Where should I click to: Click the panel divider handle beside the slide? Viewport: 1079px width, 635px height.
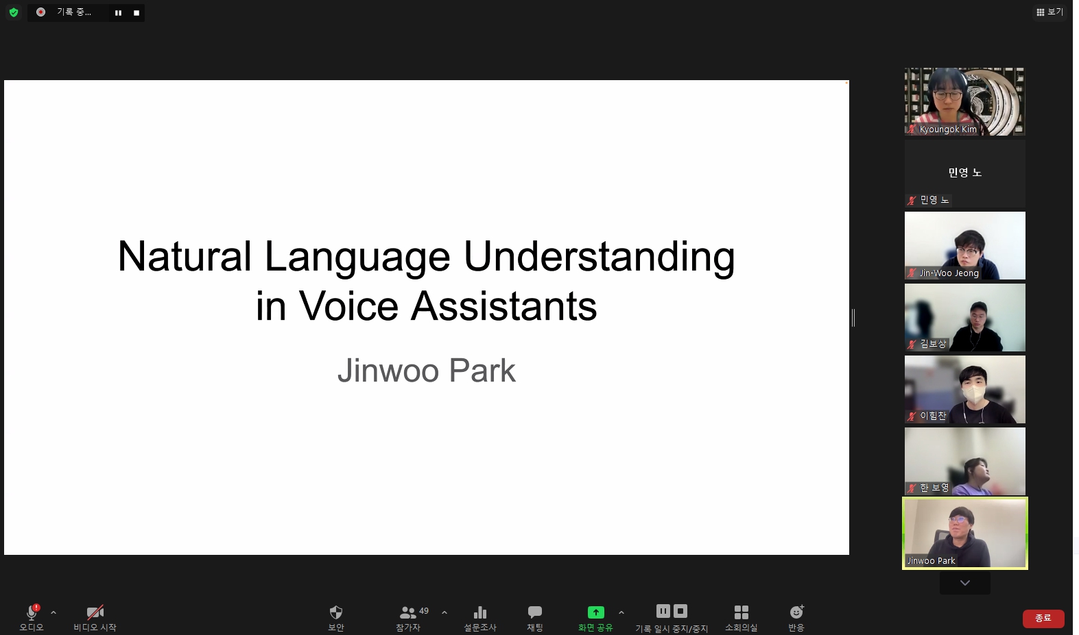click(x=853, y=317)
